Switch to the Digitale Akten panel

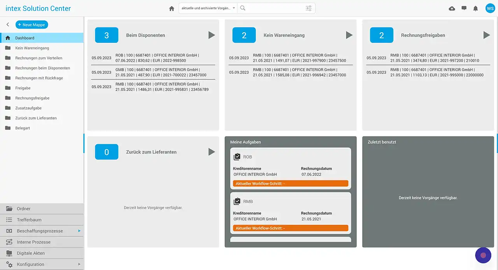[31, 253]
